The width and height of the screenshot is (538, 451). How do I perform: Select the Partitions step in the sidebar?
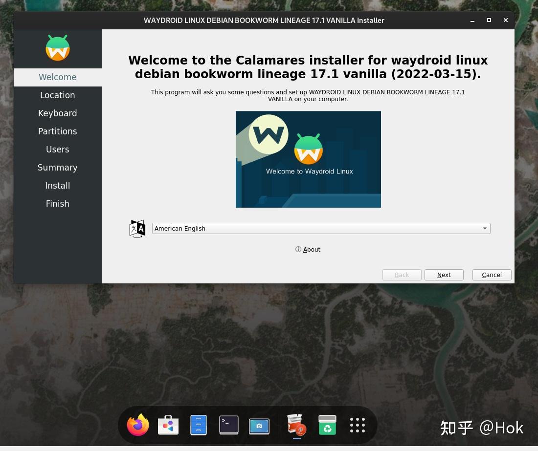[x=57, y=131]
